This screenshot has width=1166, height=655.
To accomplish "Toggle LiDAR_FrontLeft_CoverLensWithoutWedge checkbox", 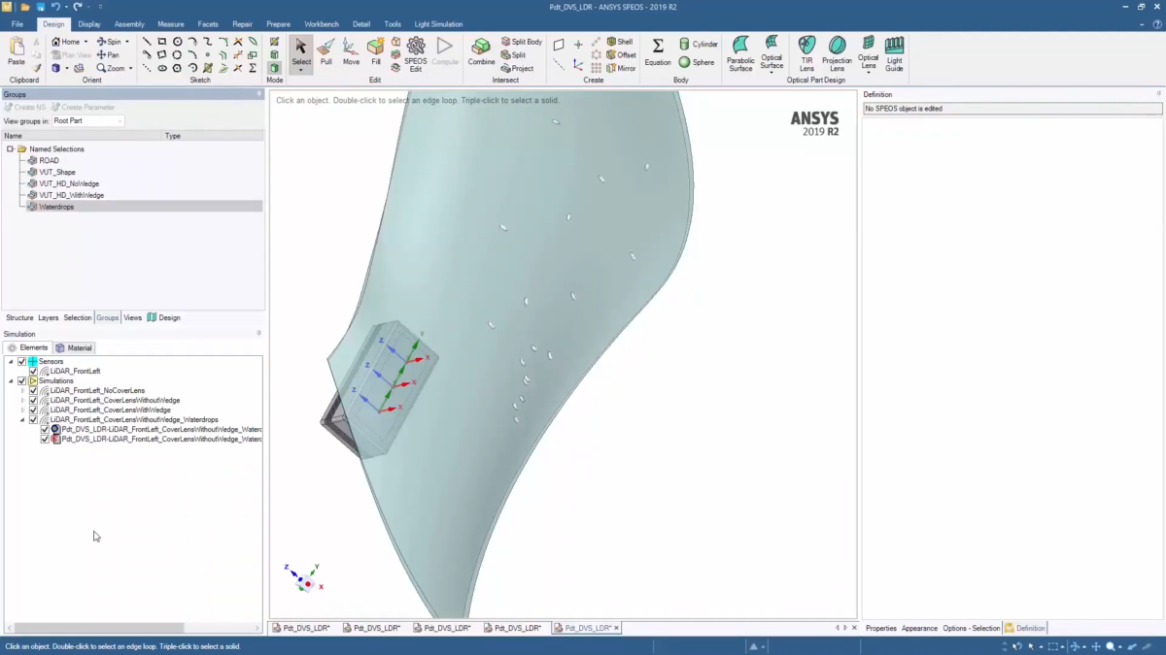I will click(x=33, y=400).
